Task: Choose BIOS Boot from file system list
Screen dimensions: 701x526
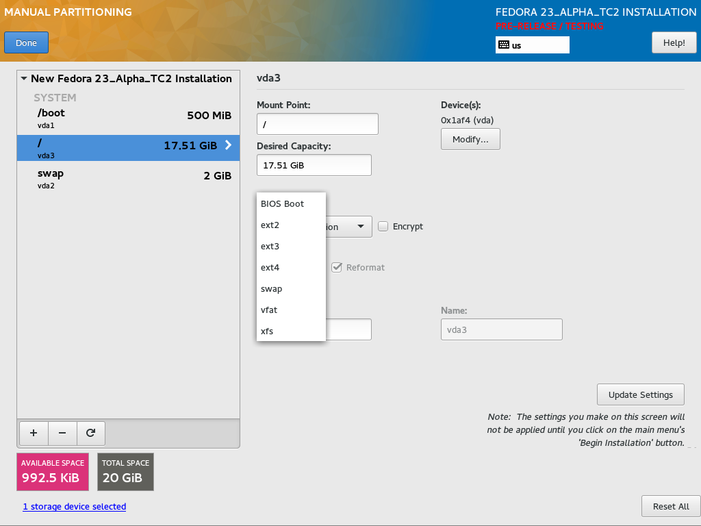Action: tap(291, 204)
